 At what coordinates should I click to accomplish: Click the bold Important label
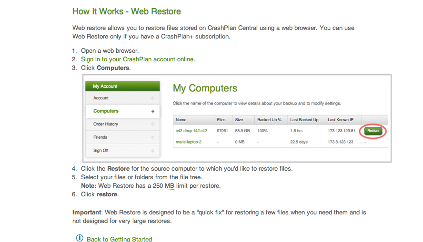click(x=87, y=213)
